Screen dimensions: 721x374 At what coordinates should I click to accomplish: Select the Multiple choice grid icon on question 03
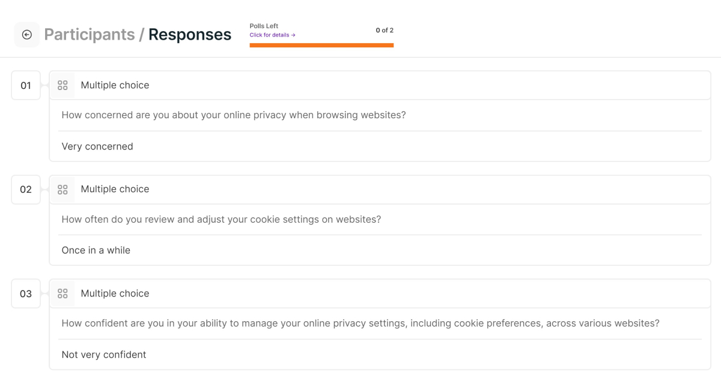coord(62,293)
